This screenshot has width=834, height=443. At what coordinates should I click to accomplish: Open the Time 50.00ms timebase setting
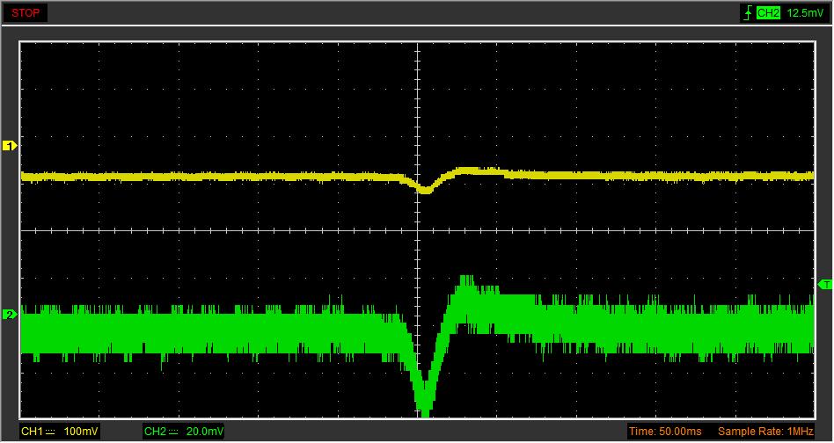pos(666,432)
